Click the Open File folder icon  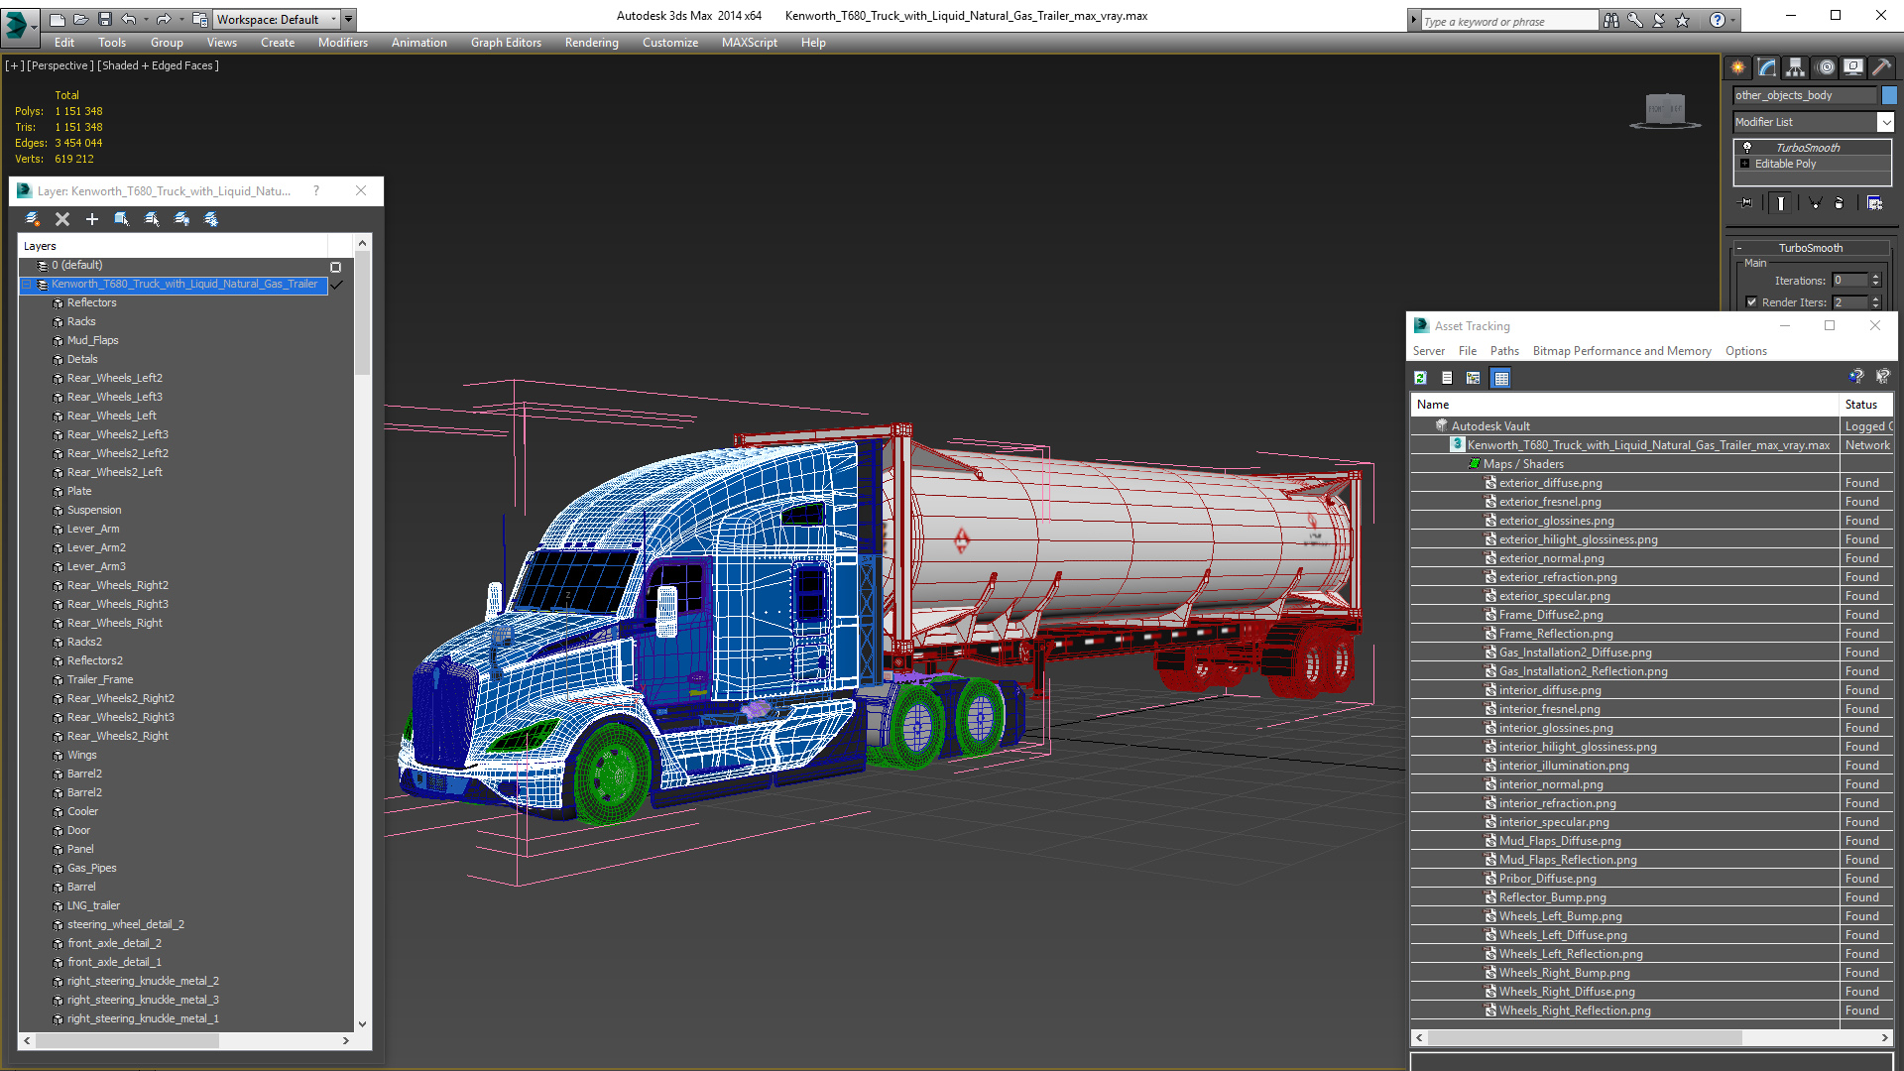pyautogui.click(x=80, y=19)
